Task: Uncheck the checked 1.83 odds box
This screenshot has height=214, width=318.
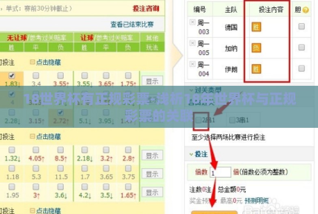Action: [x=12, y=76]
